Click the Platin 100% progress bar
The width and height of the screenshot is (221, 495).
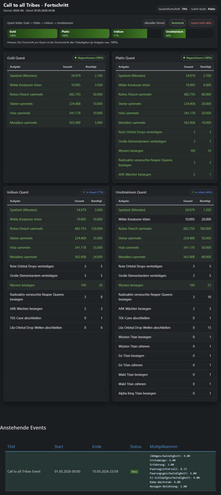(x=84, y=33)
